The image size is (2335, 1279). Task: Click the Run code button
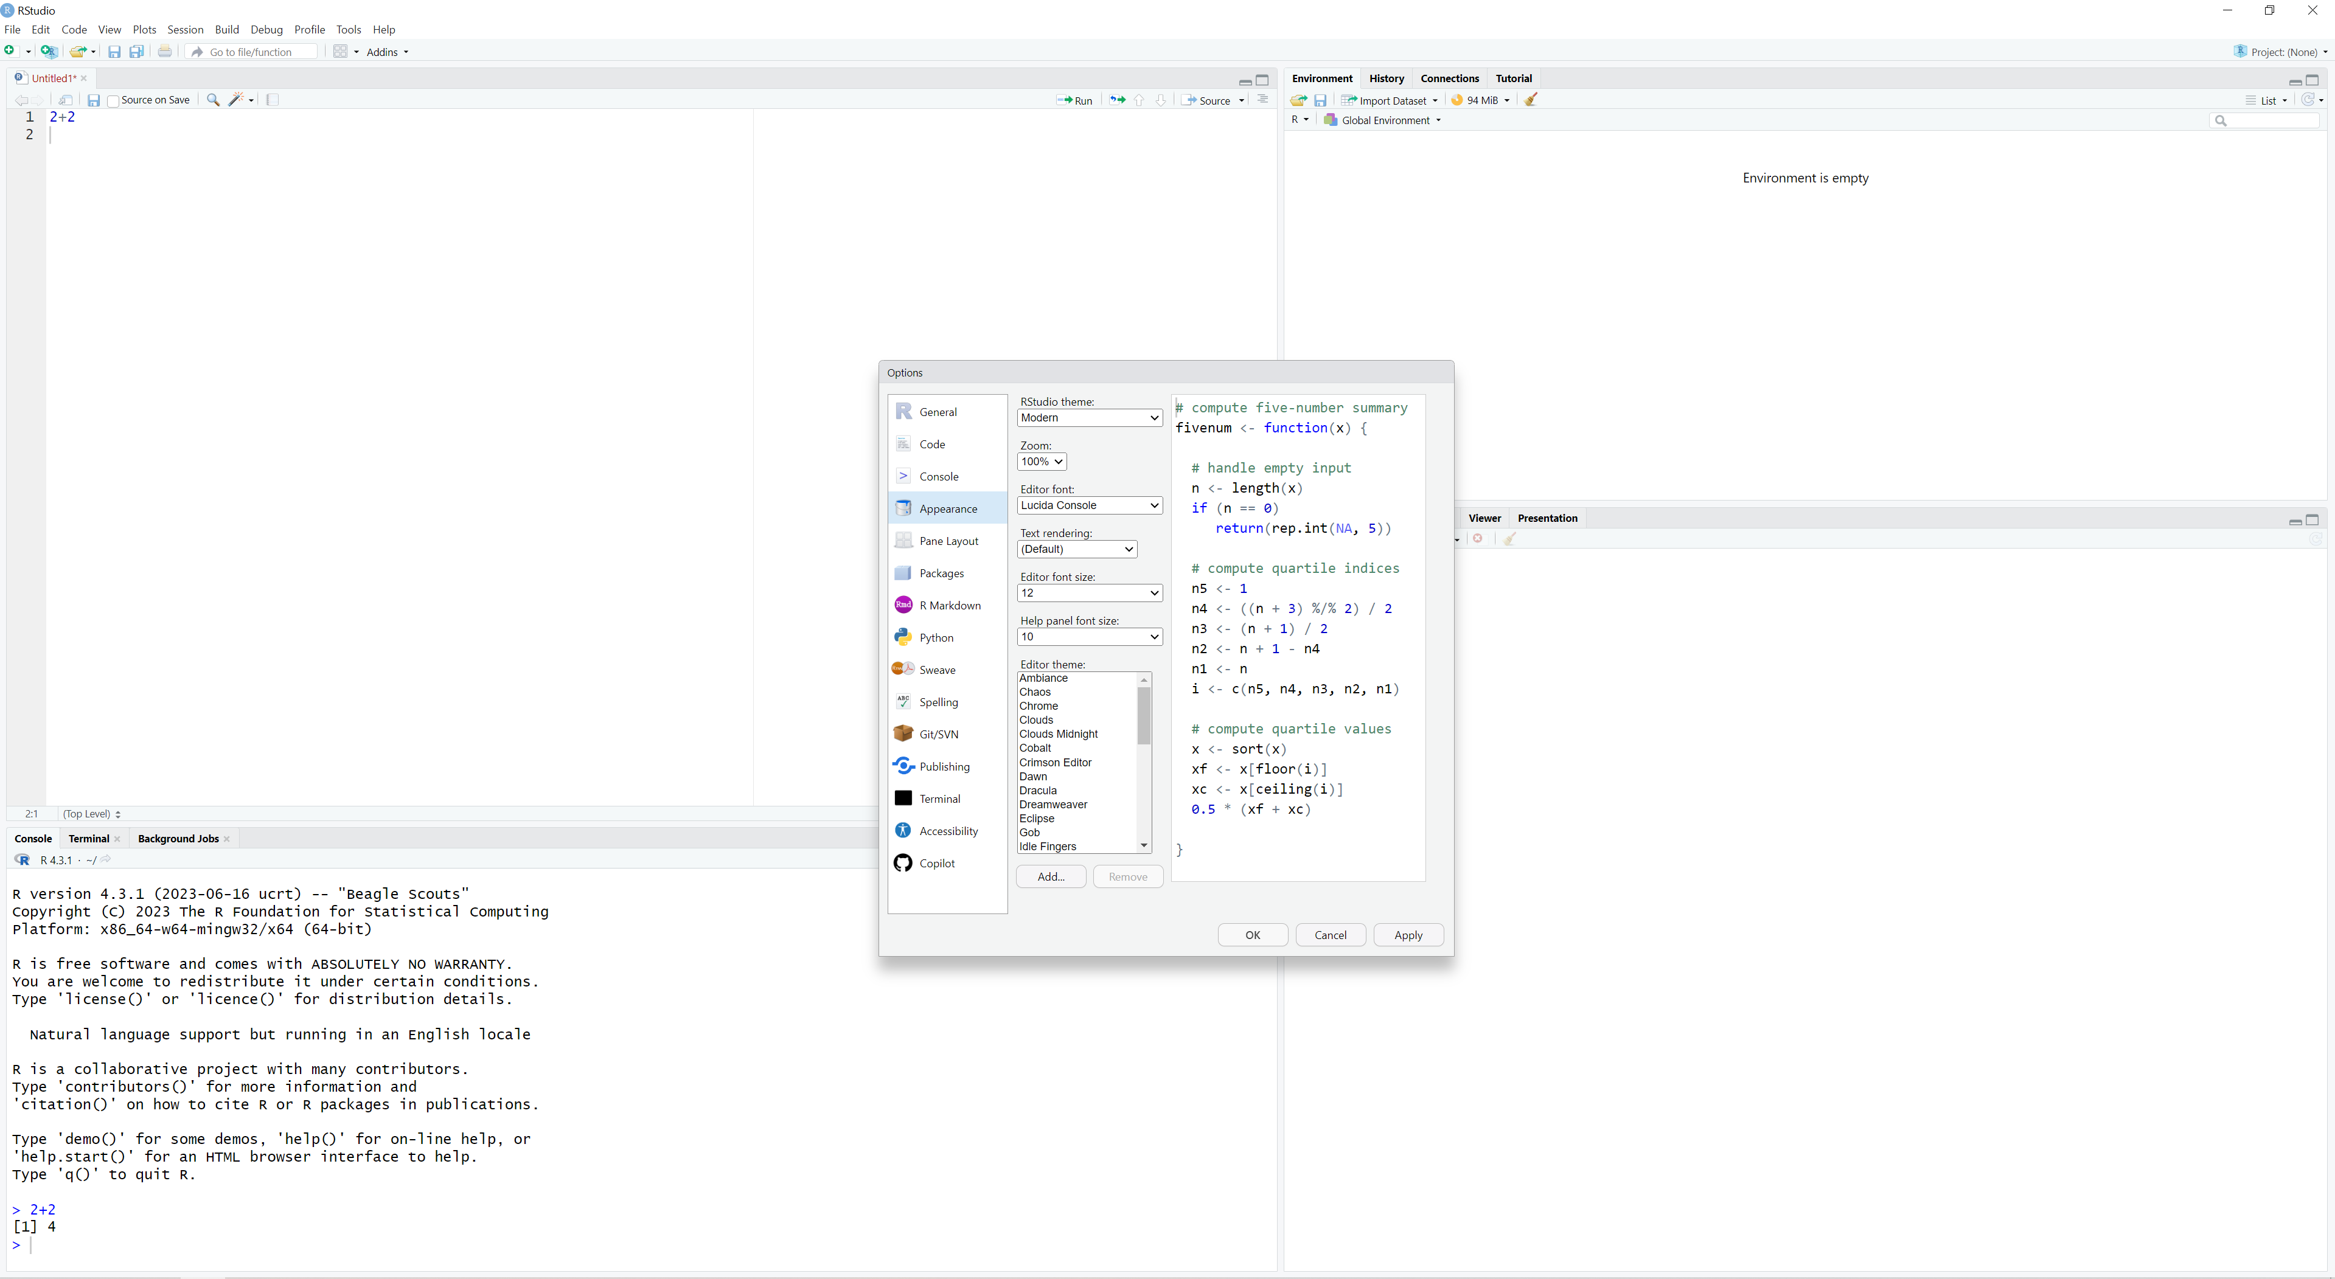1075,100
